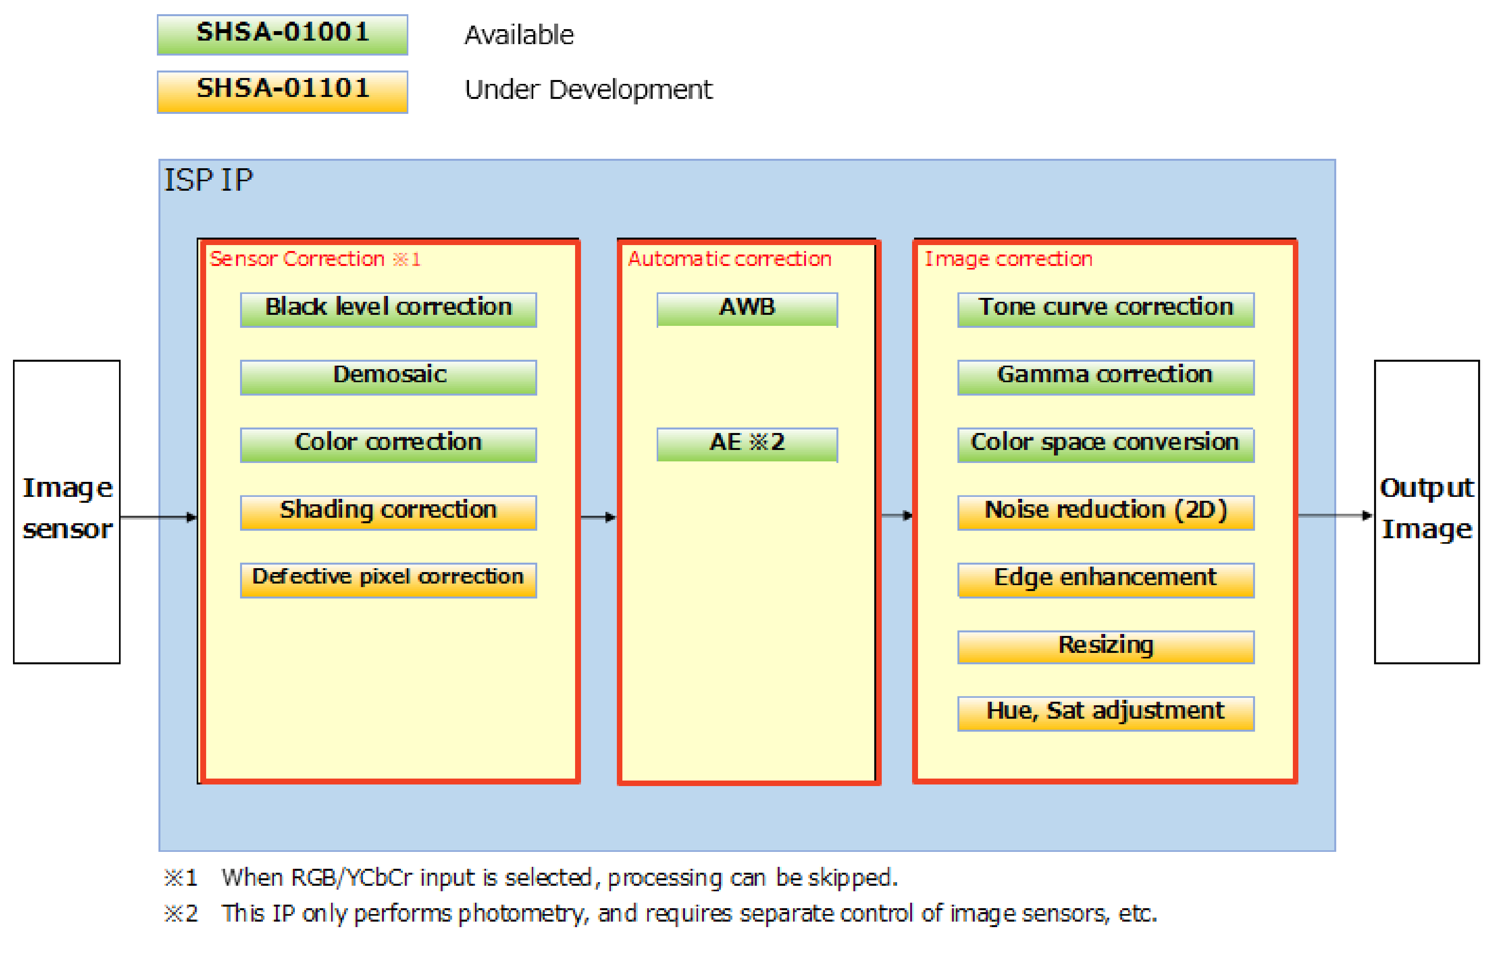Click the AWB block
Screen dimensions: 1499x961
tap(747, 310)
